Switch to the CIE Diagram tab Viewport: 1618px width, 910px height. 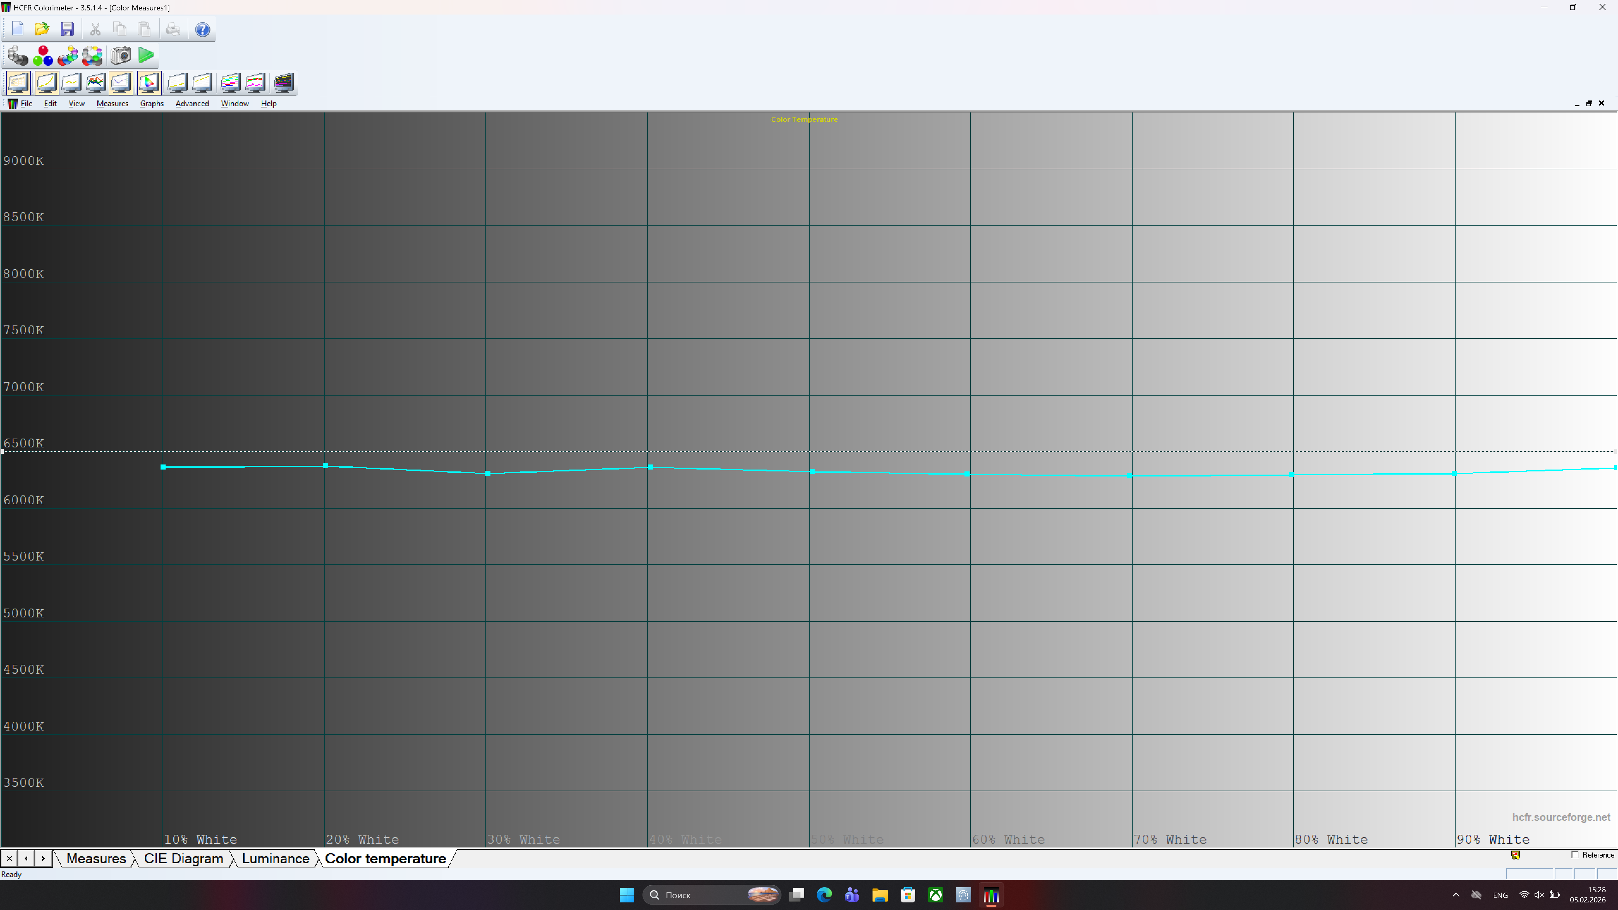(183, 858)
